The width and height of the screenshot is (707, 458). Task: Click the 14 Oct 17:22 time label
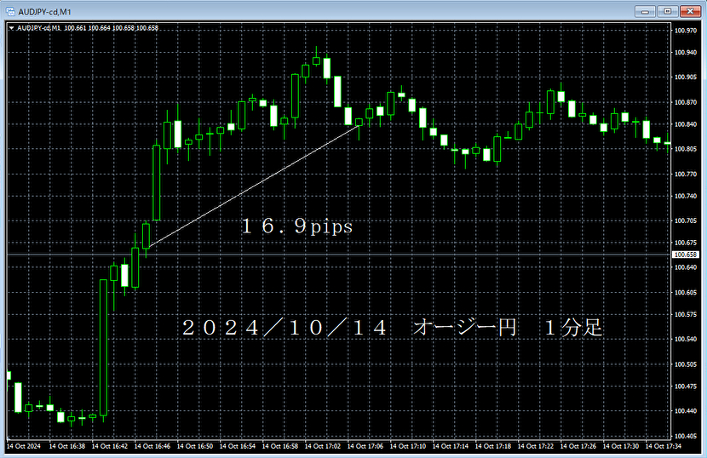point(536,446)
